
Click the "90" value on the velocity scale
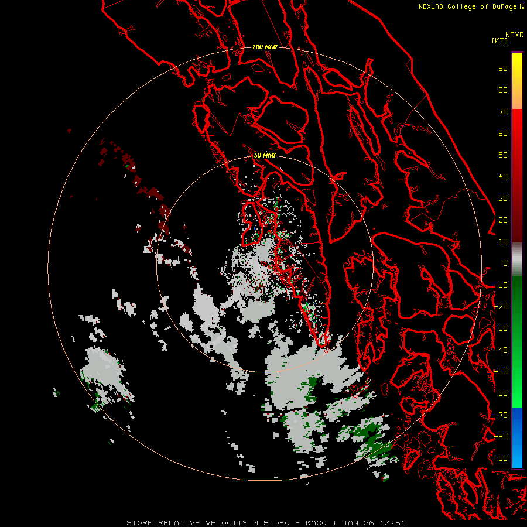click(x=503, y=69)
